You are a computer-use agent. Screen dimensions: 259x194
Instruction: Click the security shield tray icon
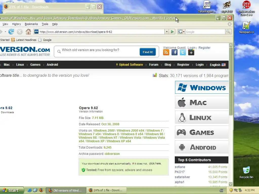pos(231,190)
